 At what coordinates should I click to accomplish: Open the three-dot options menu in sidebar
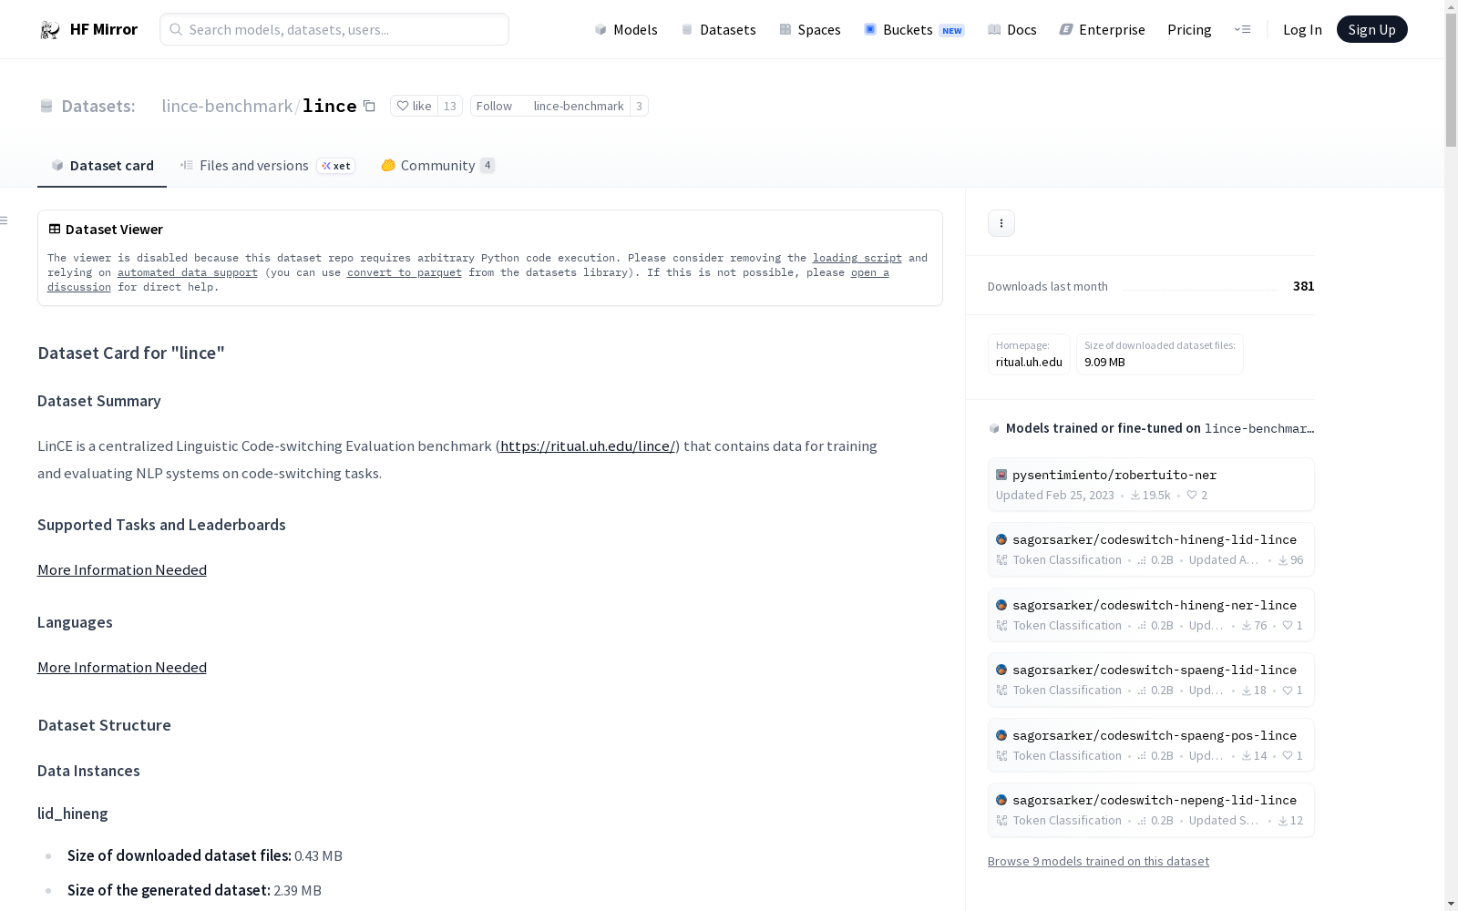point(1001,223)
